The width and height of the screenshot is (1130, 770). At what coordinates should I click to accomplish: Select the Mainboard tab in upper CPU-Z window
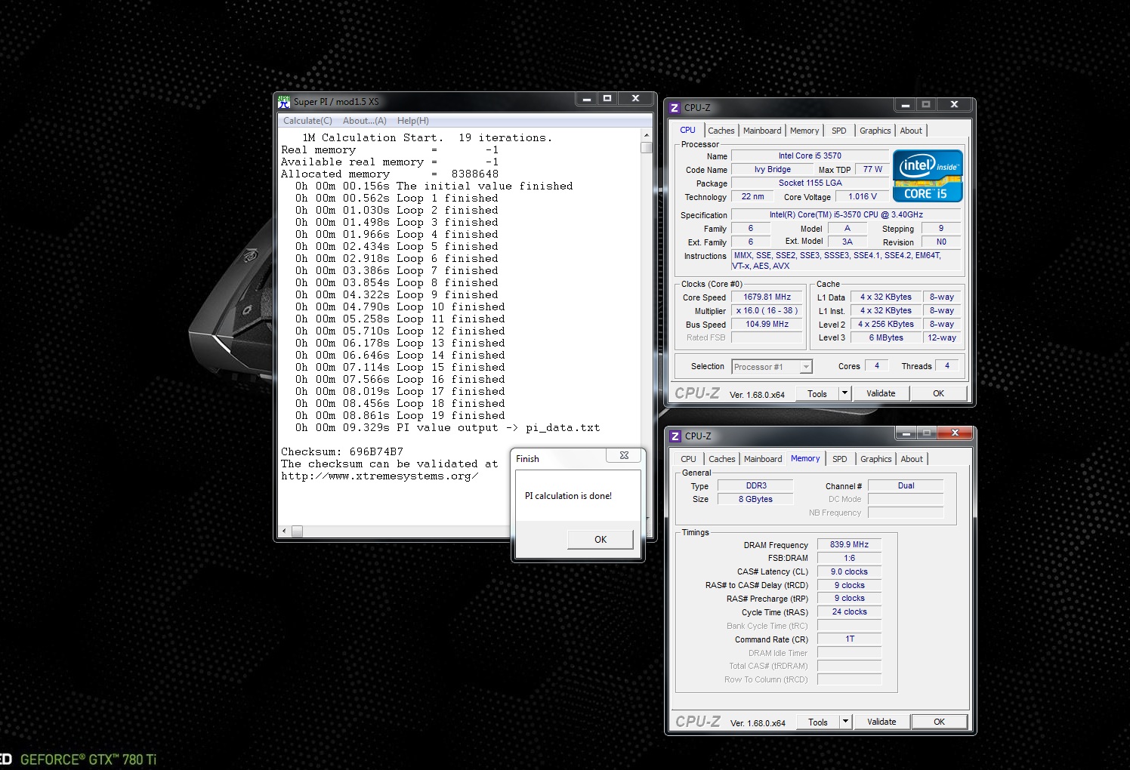tap(762, 131)
